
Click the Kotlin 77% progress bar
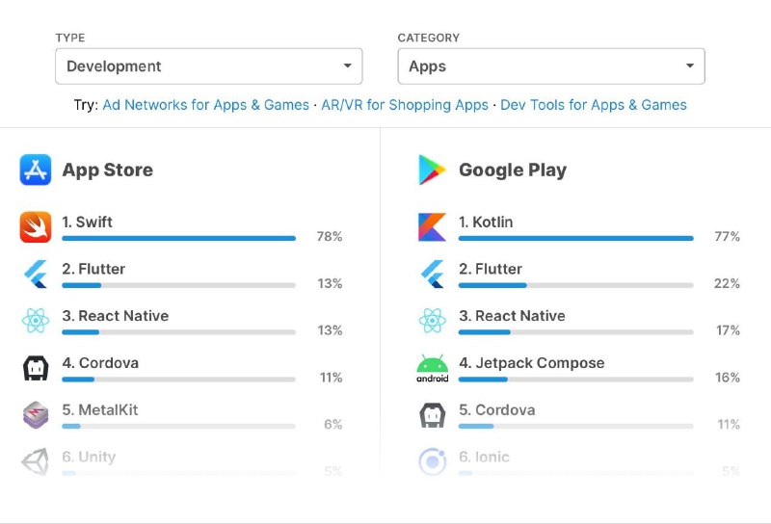[575, 239]
